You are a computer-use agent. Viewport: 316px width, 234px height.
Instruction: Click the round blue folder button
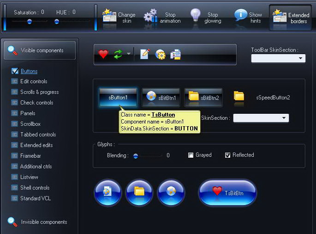pyautogui.click(x=139, y=193)
